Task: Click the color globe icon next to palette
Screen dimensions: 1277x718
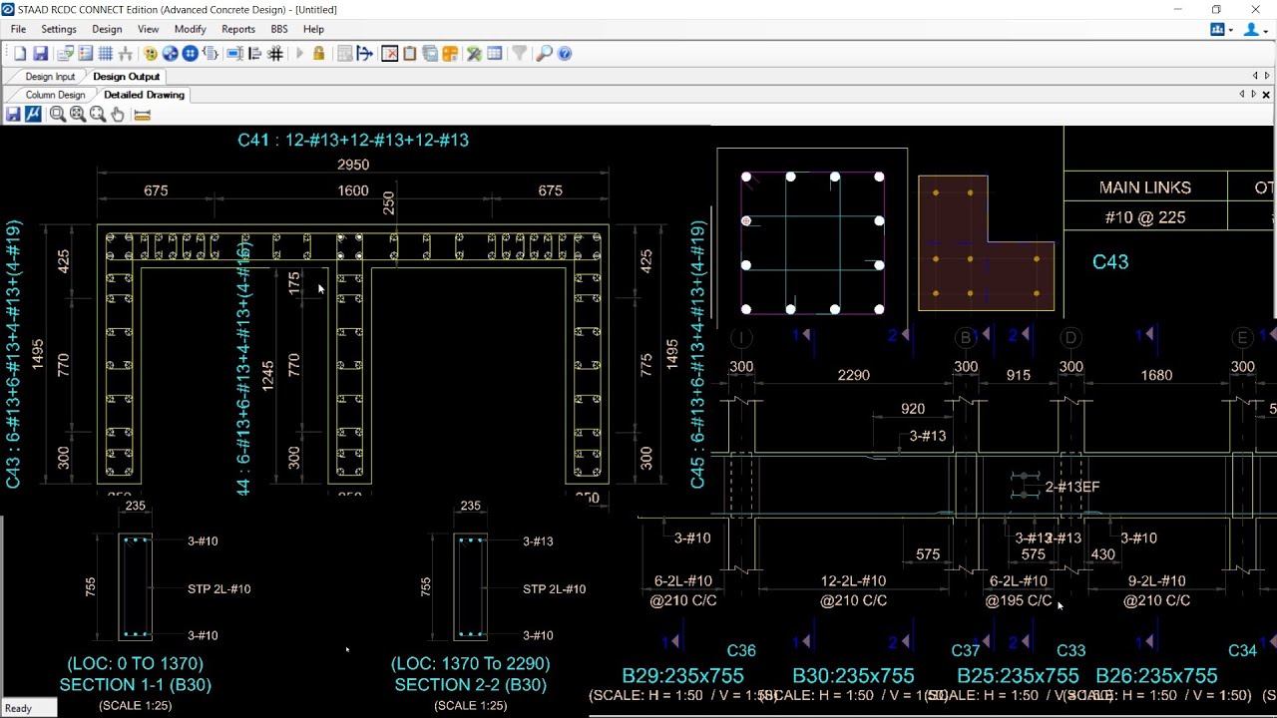Action: coord(170,54)
